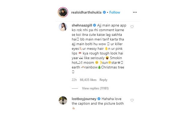Screen dimensions: 195x120
Task: Click verified badge next to lostboyjourney
Action: point(99,99)
